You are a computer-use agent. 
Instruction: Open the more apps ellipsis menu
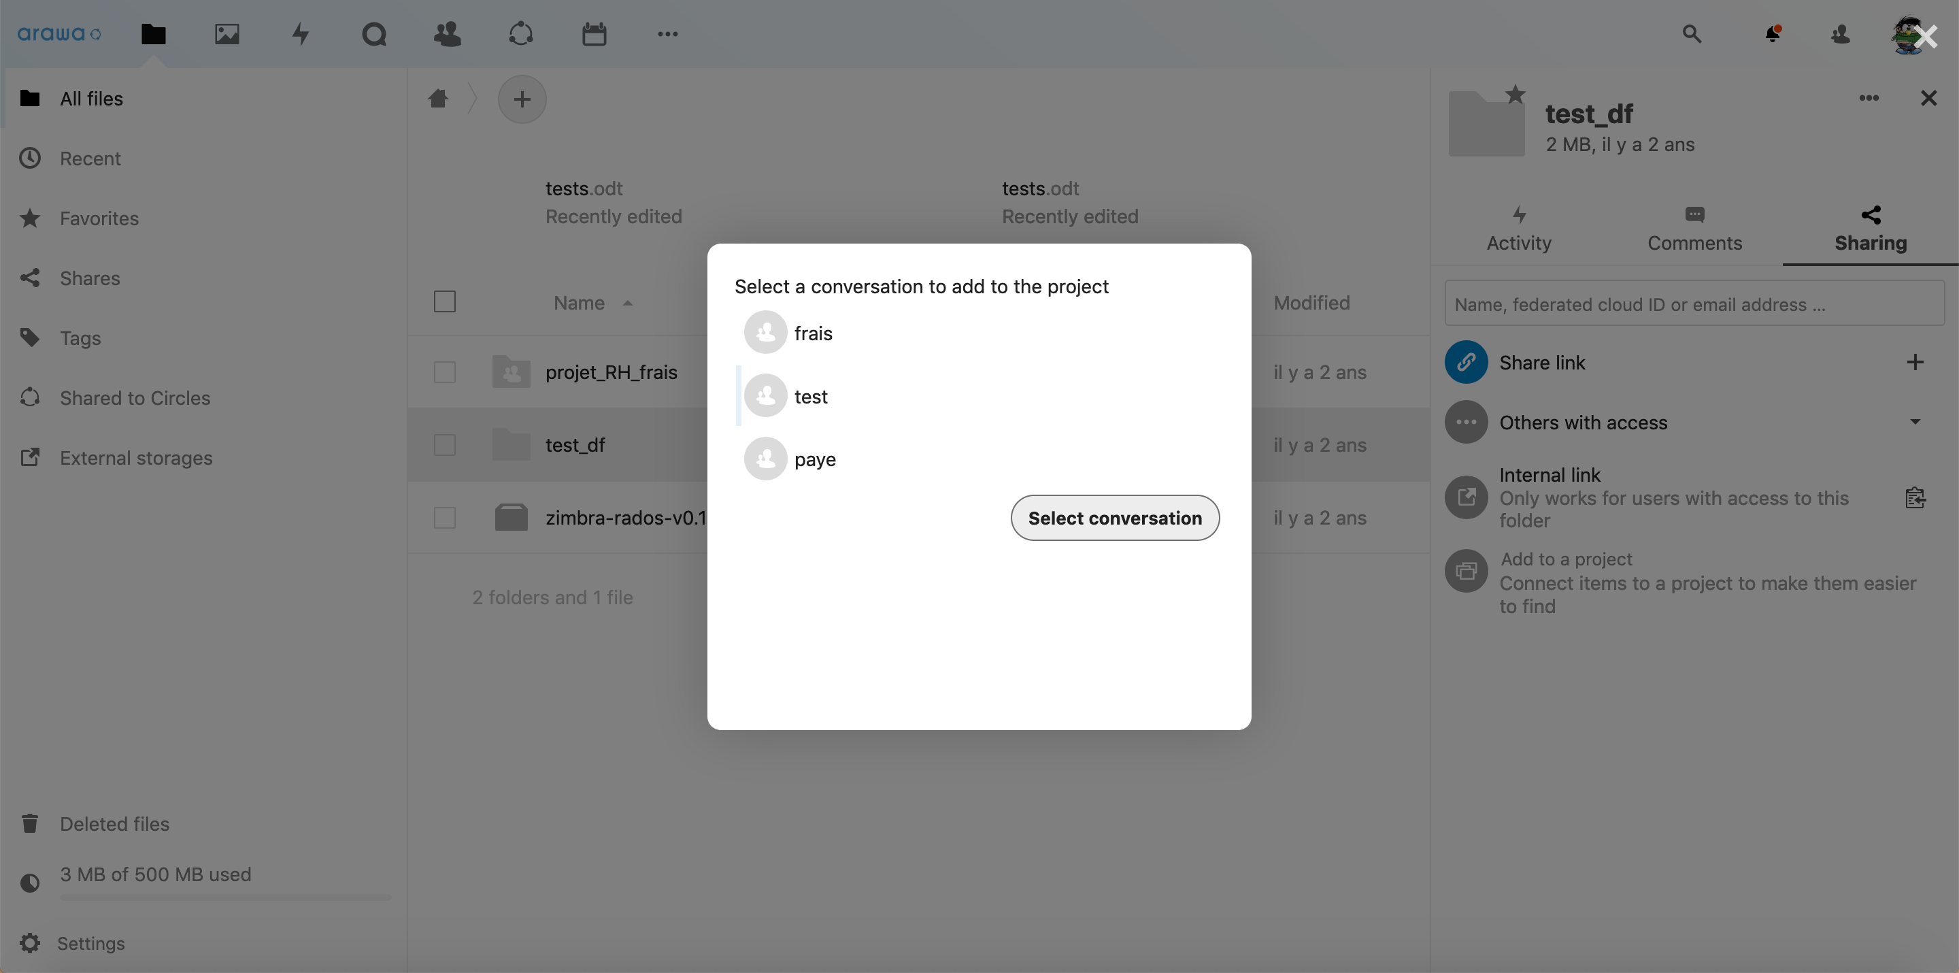667,33
